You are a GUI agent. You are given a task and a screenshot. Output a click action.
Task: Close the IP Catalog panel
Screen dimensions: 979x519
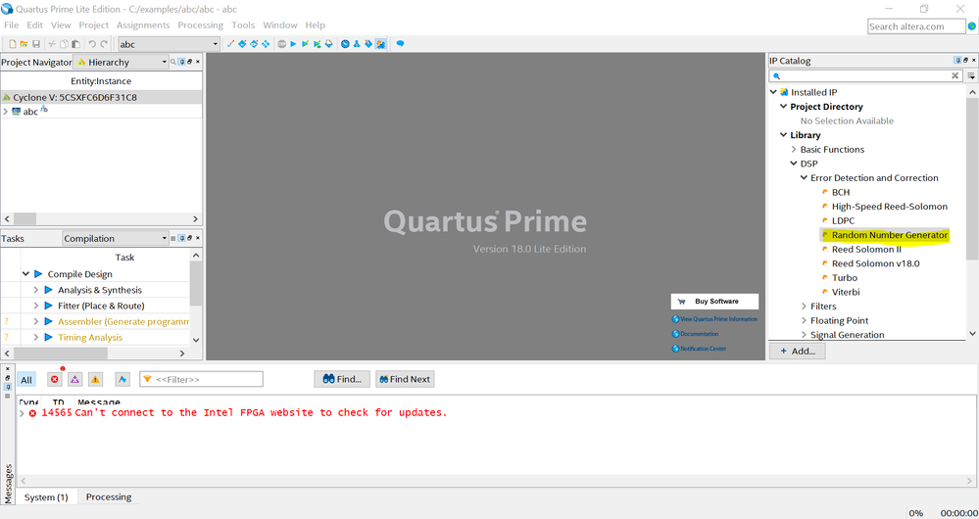tap(973, 61)
